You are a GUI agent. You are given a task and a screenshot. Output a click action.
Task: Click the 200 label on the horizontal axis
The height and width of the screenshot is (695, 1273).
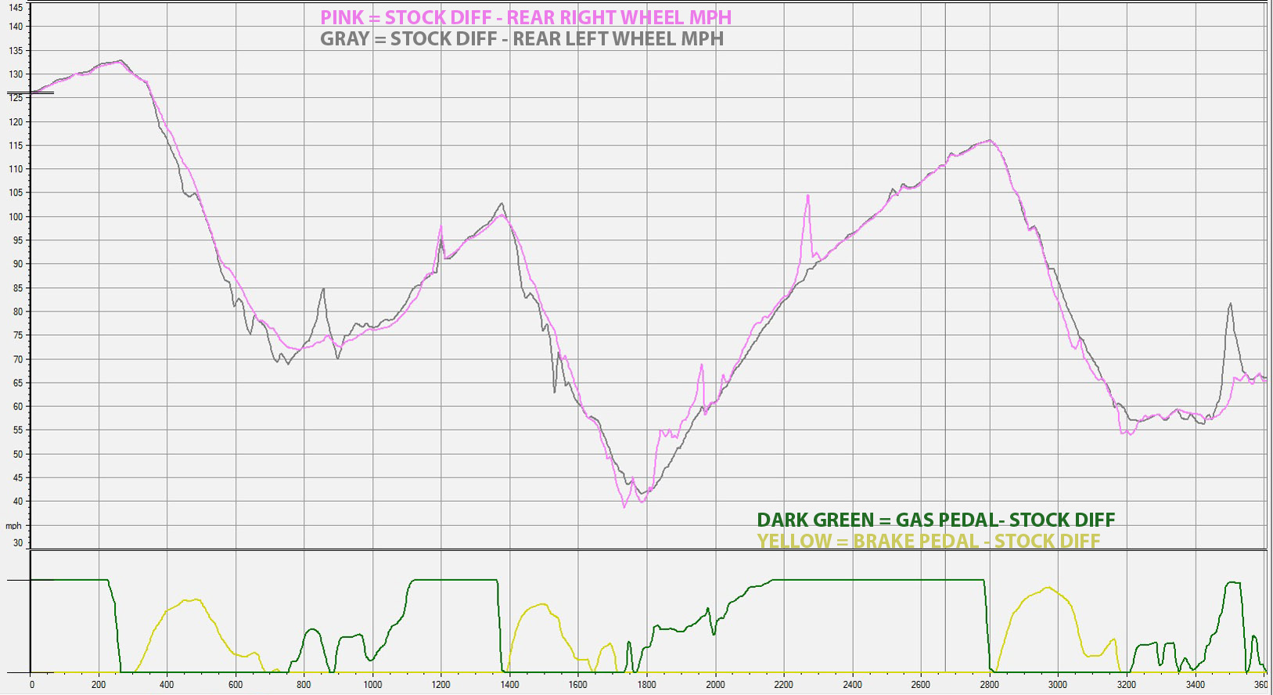pos(99,685)
